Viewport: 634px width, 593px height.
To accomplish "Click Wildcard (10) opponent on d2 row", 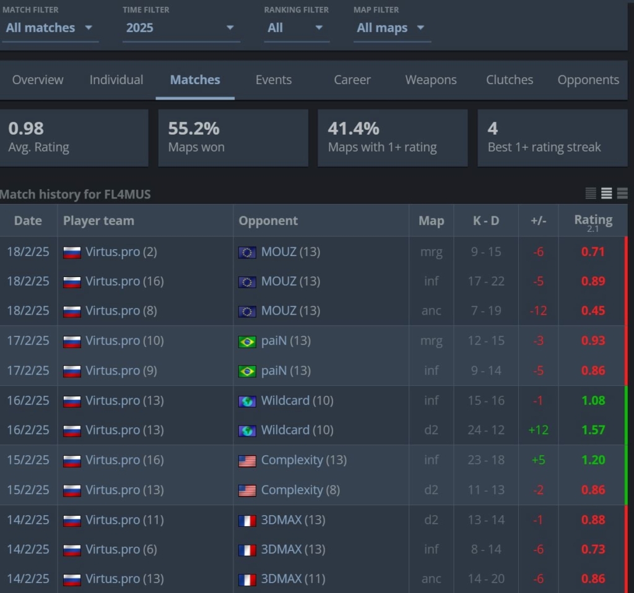I will (297, 430).
